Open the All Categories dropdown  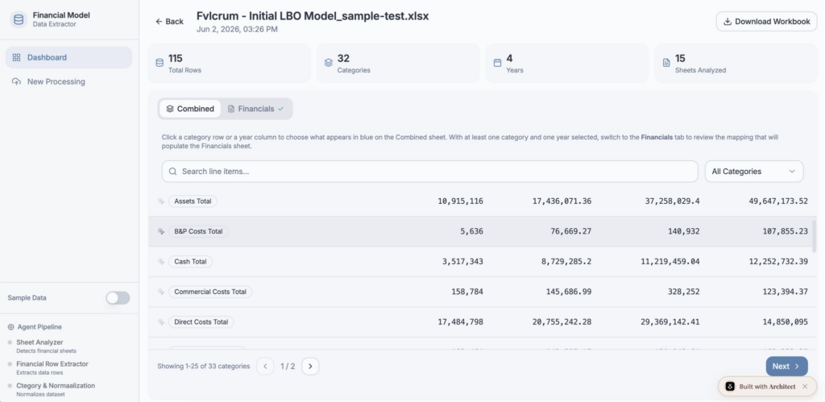(x=753, y=172)
